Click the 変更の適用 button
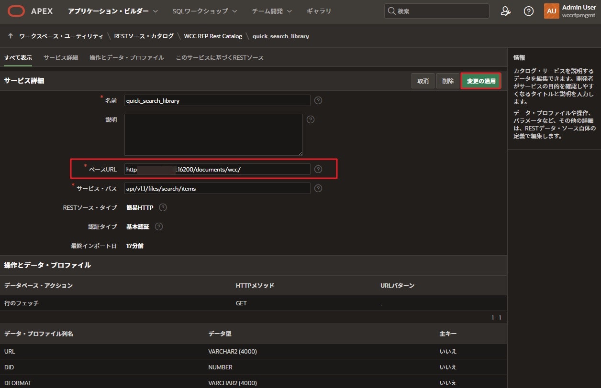601x388 pixels. pyautogui.click(x=481, y=81)
